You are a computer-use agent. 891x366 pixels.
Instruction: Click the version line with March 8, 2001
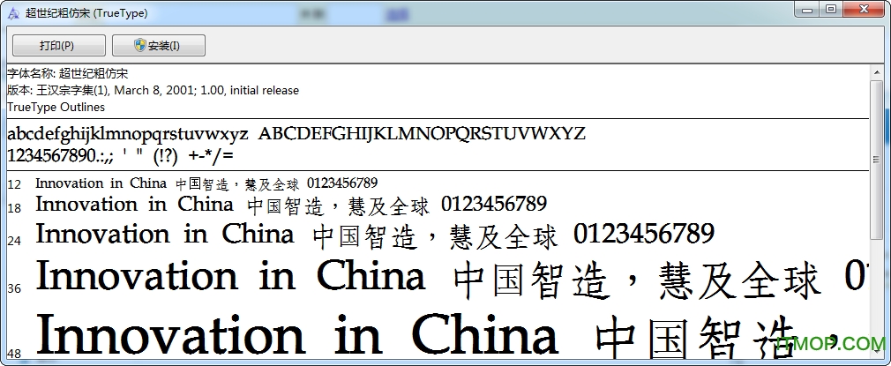pos(153,90)
